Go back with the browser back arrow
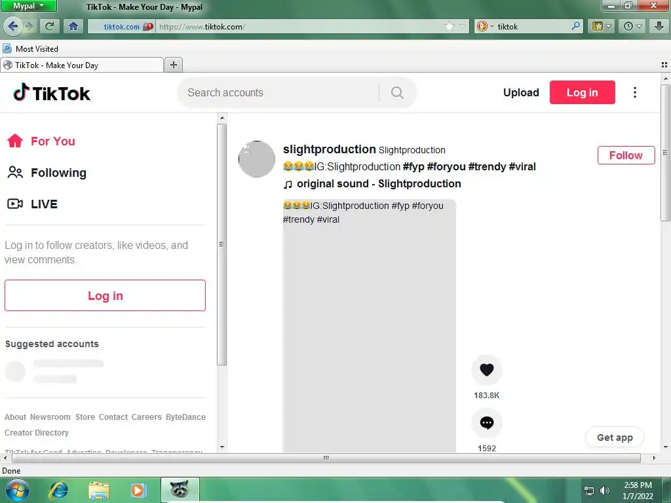Screen dimensions: 671x503 [x=12, y=26]
